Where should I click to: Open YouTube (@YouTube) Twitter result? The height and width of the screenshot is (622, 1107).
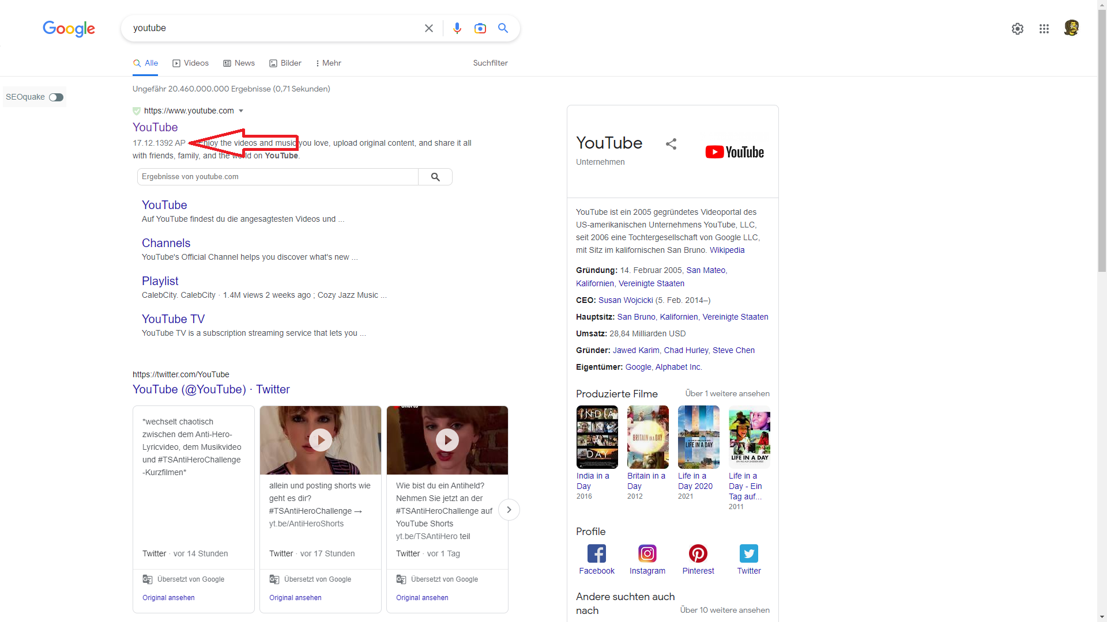point(211,389)
